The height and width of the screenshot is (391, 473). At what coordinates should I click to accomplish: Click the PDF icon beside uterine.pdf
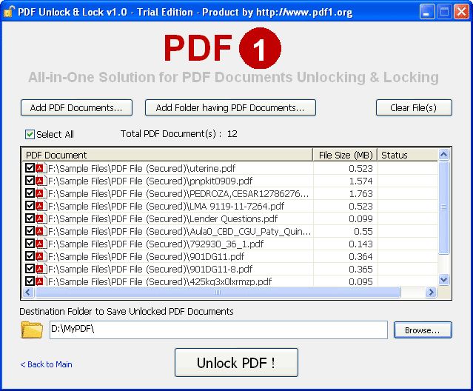(41, 168)
